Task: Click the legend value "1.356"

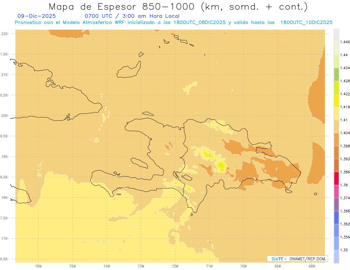Action: coord(346,237)
